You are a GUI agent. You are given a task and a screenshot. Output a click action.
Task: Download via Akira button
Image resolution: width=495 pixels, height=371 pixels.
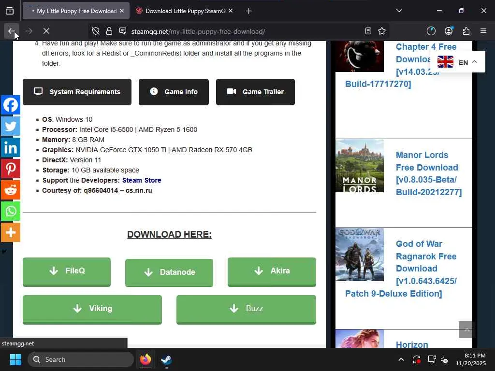[x=272, y=271]
